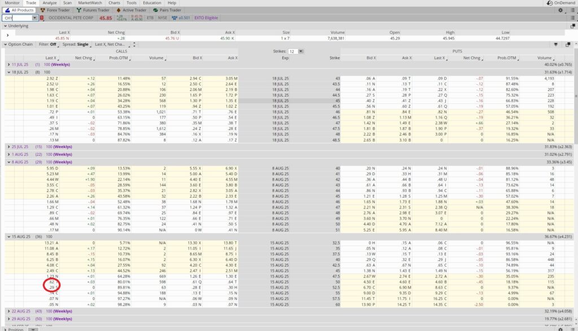578x331 pixels.
Task: Click the Position button at the bottom
Action: (15, 328)
